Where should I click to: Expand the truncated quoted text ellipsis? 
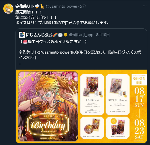click(x=20, y=64)
